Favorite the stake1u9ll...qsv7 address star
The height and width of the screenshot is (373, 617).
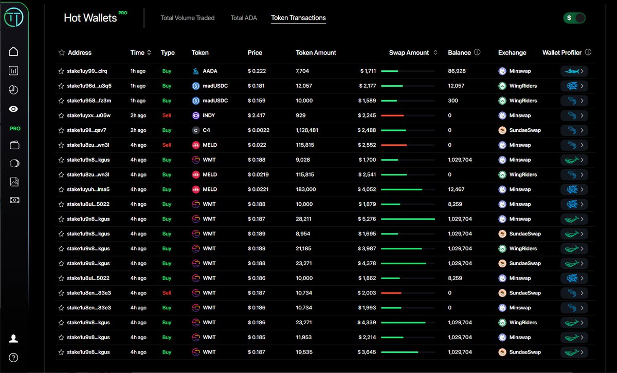pyautogui.click(x=61, y=130)
